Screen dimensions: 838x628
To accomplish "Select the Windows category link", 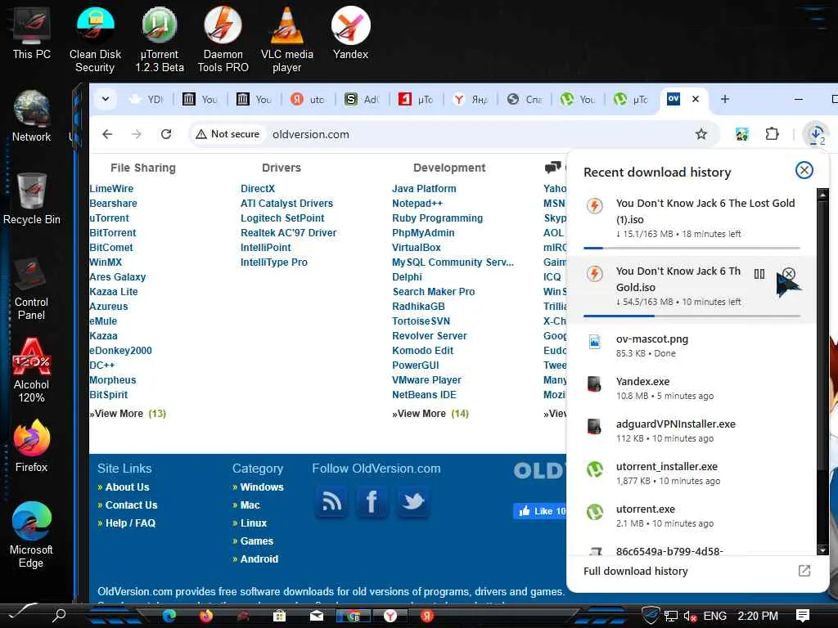I will 262,487.
